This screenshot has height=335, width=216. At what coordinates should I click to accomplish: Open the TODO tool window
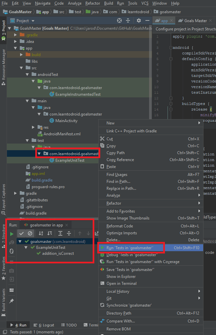coord(69,325)
